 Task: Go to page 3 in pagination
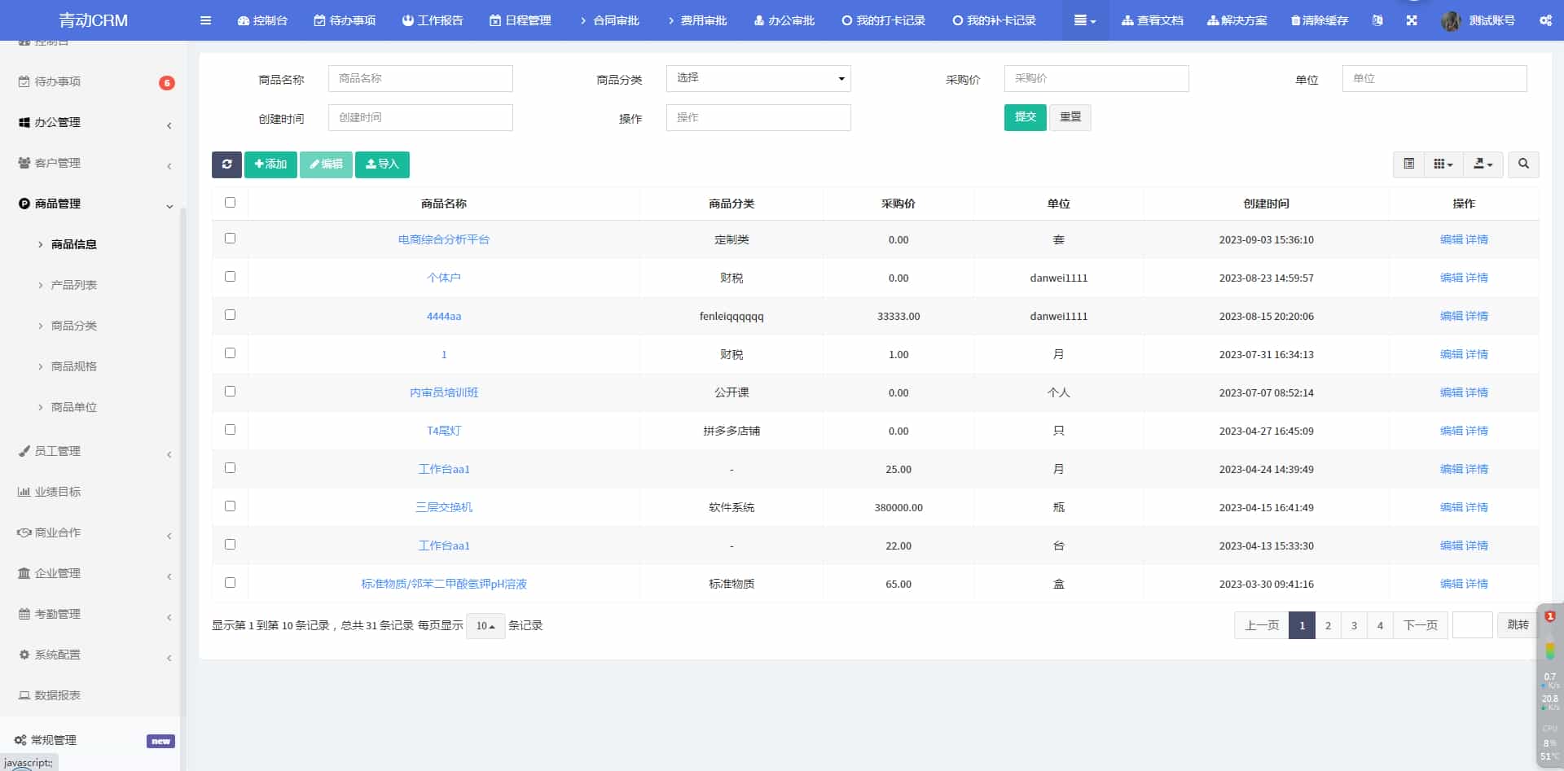(x=1354, y=625)
